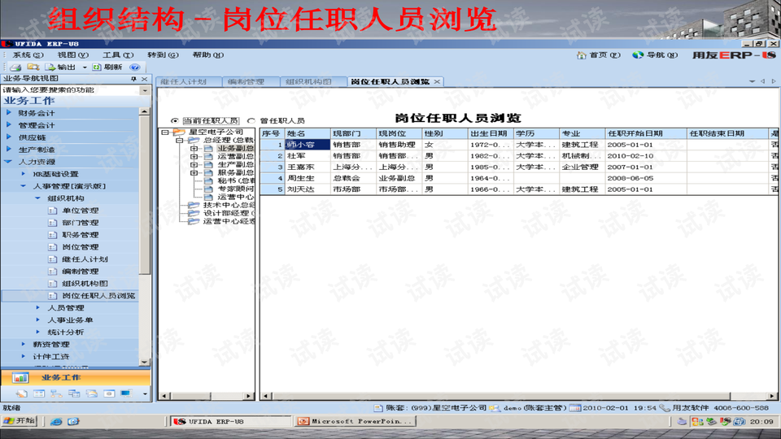Click the 输出 export button

tap(61, 67)
